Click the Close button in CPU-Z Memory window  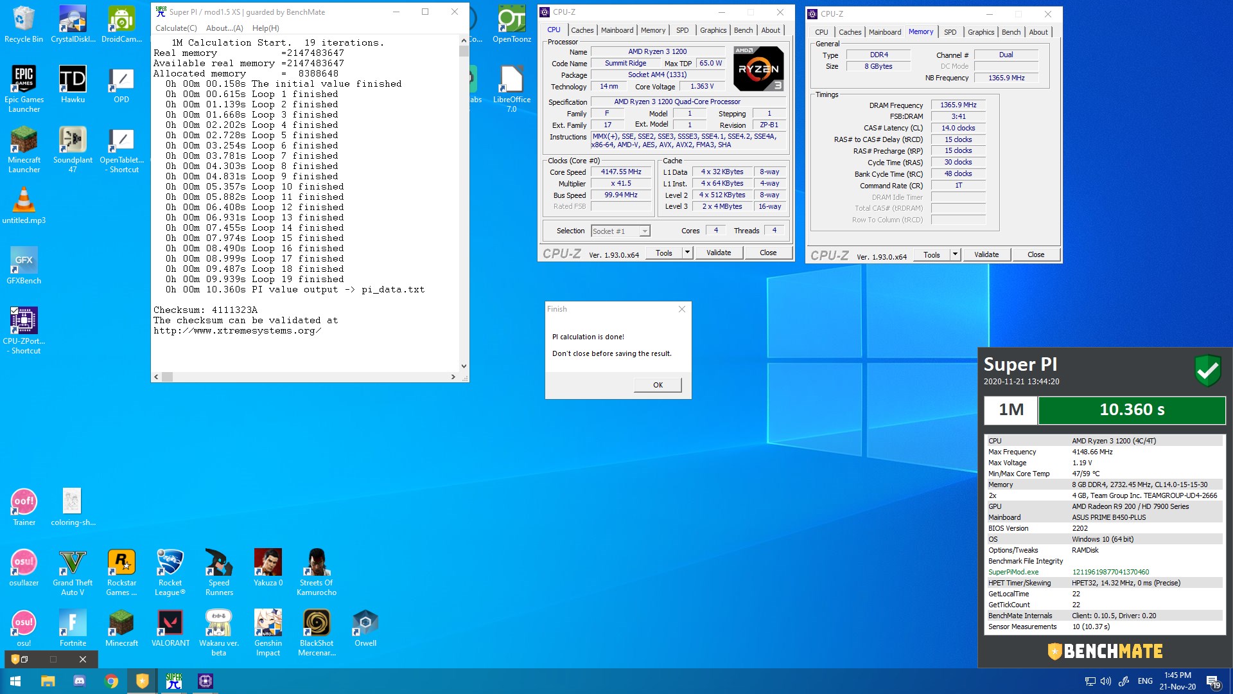[1036, 254]
